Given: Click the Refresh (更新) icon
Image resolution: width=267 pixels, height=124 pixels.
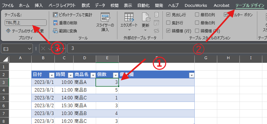Looking at the screenshot, I should [x=146, y=17].
